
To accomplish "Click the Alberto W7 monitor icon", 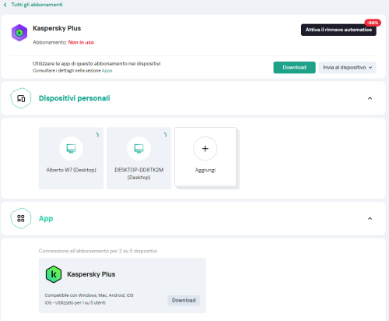I will click(71, 149).
